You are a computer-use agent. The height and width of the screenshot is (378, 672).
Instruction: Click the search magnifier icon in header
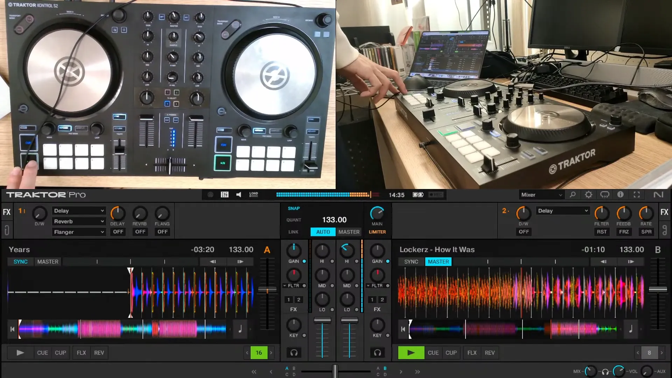(573, 195)
